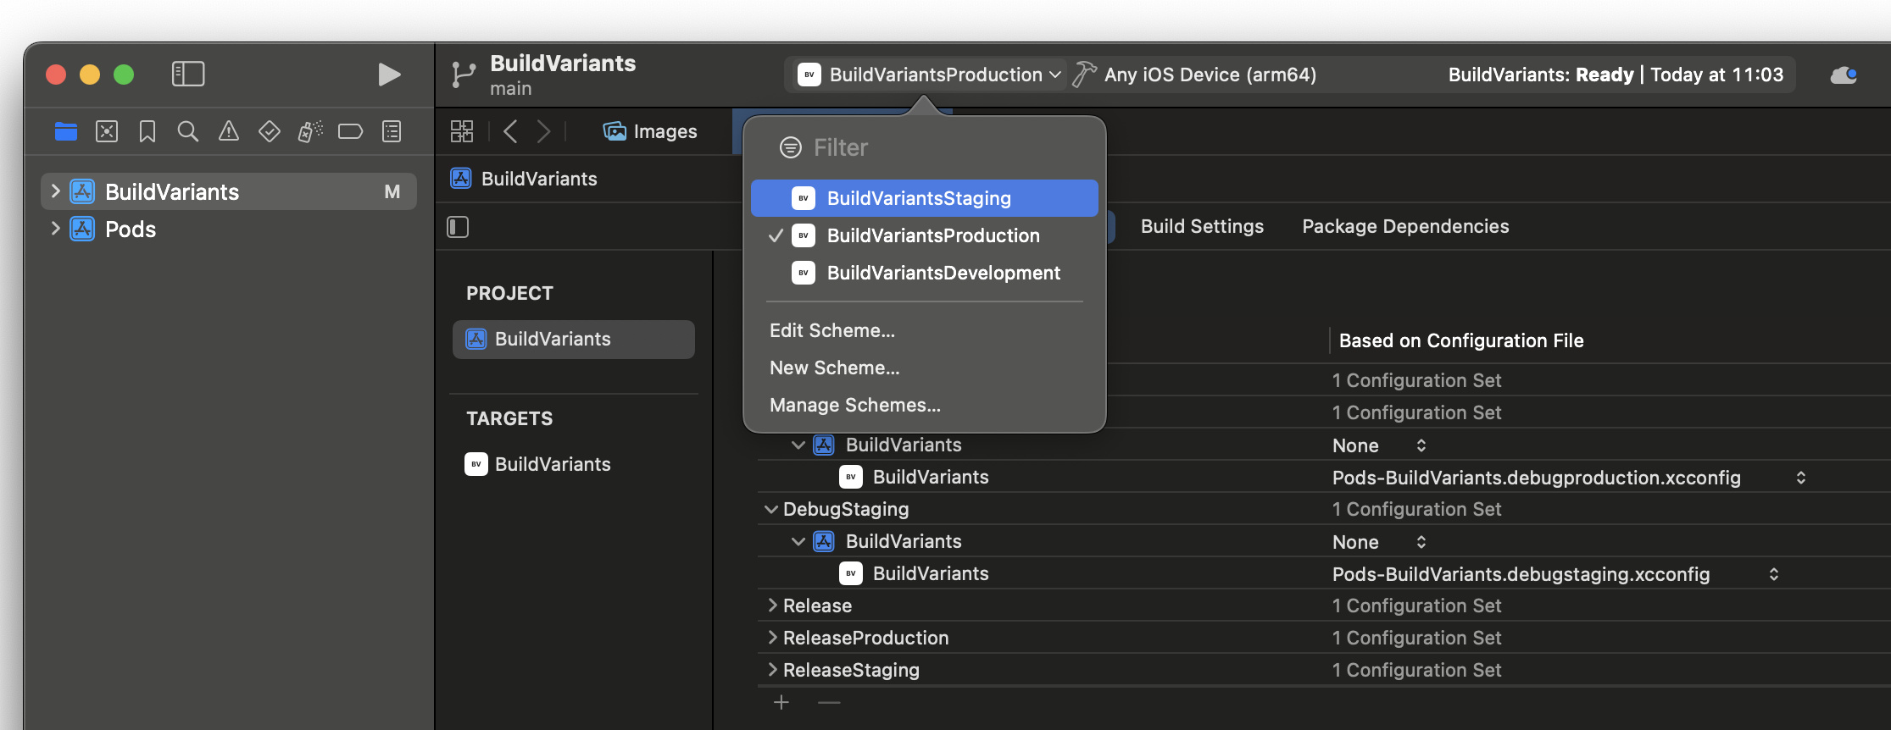Collapse the DebugStaging configuration
This screenshot has width=1891, height=730.
click(x=771, y=509)
